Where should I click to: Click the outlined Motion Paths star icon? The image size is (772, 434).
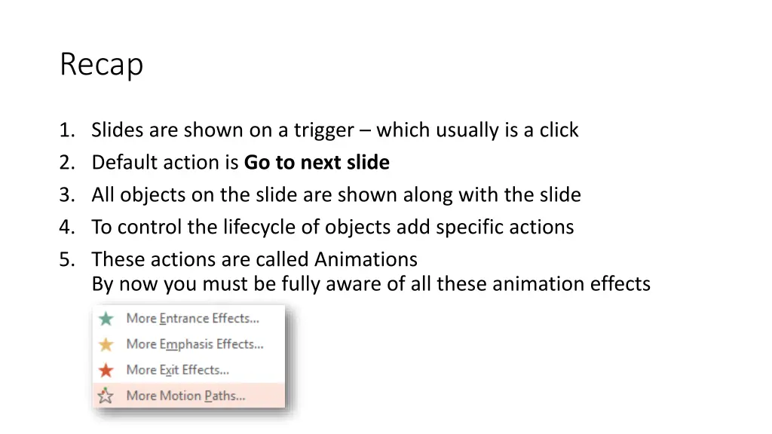(x=106, y=395)
